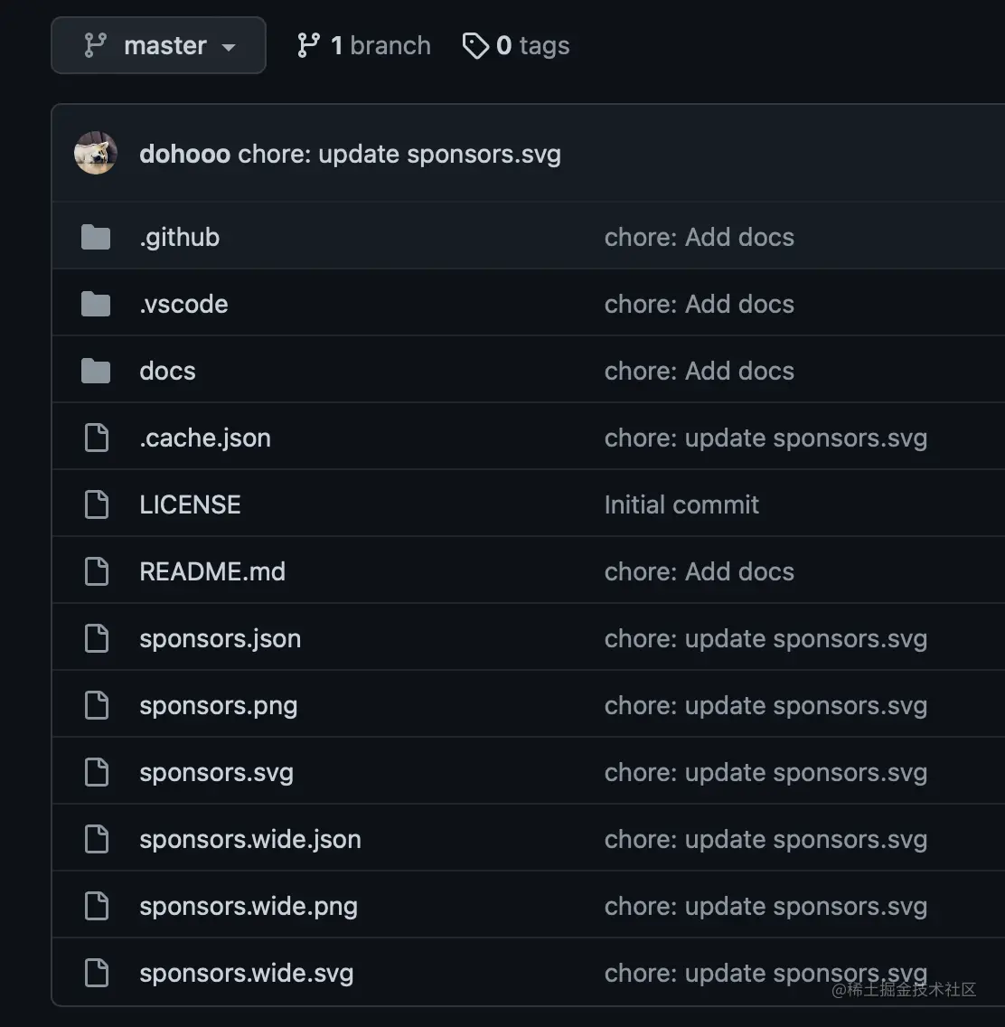Click the LICENSE file icon

pyautogui.click(x=96, y=505)
